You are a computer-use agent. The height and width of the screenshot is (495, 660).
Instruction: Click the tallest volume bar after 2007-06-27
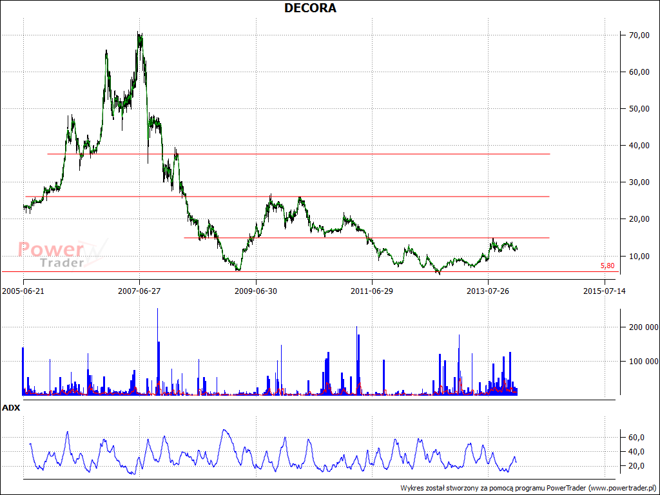(x=157, y=351)
